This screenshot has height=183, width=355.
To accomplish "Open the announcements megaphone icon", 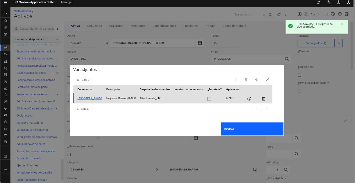I will click(318, 2).
